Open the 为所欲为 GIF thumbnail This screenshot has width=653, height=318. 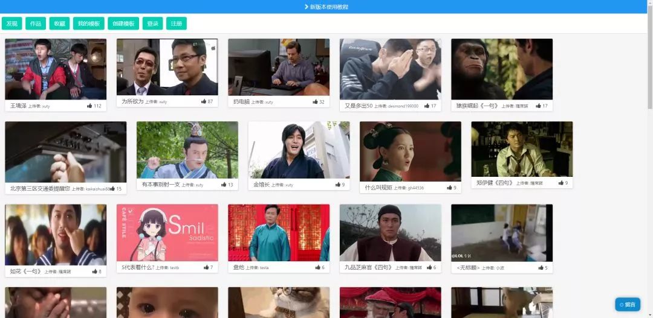[x=167, y=67]
